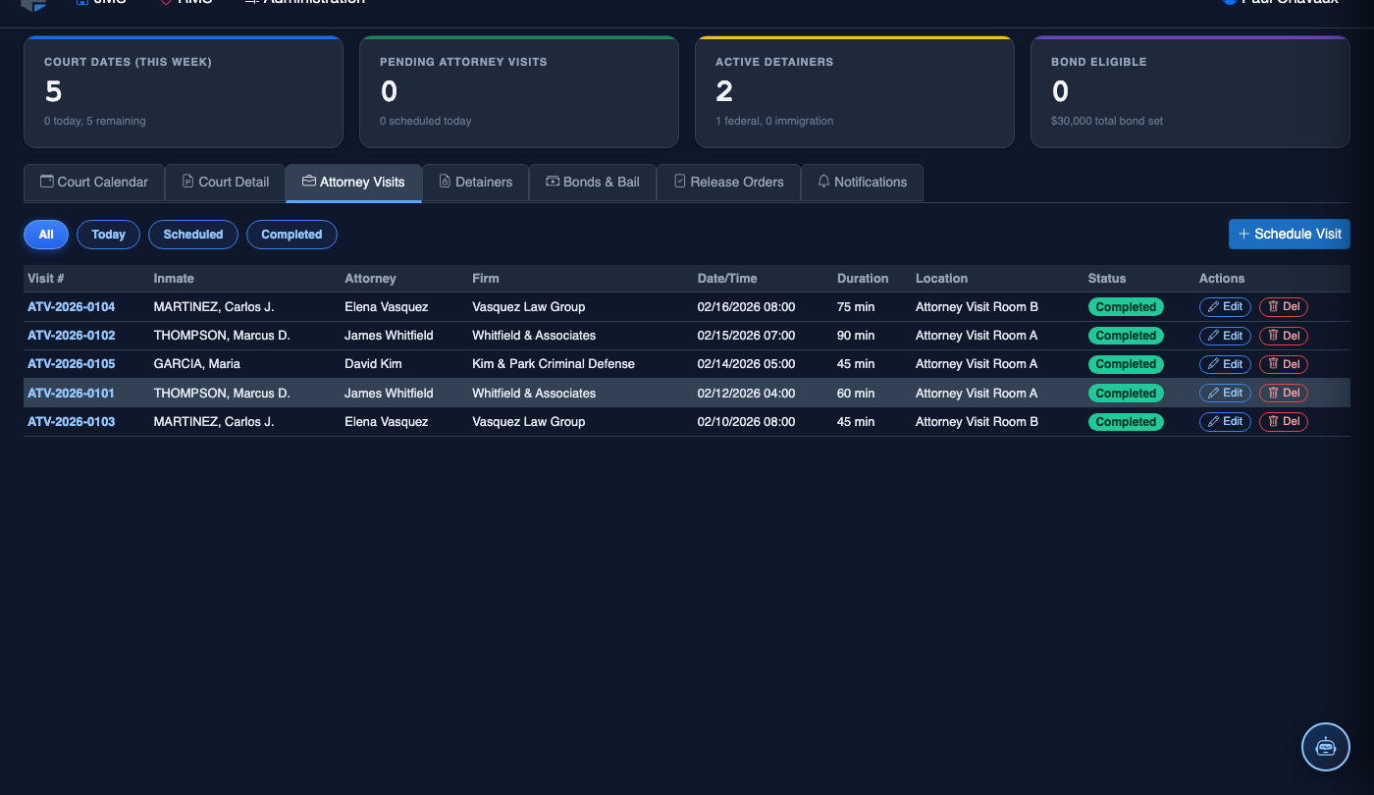This screenshot has width=1374, height=795.
Task: Delete visit ATV-2026-0103
Action: point(1284,422)
